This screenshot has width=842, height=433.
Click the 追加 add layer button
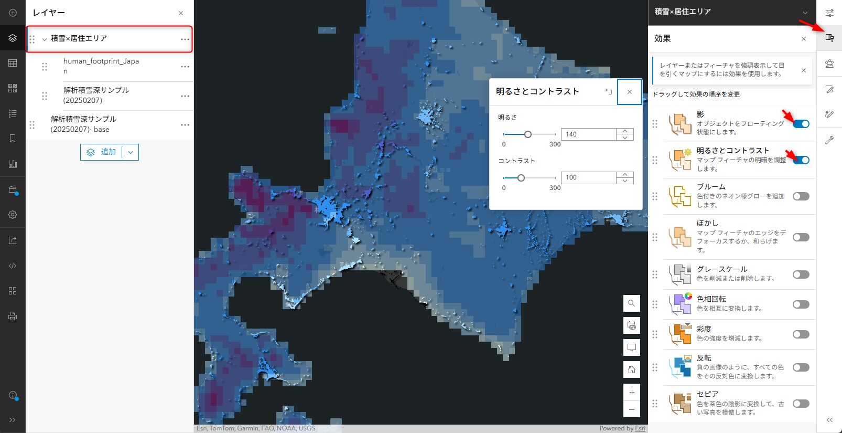coord(102,152)
